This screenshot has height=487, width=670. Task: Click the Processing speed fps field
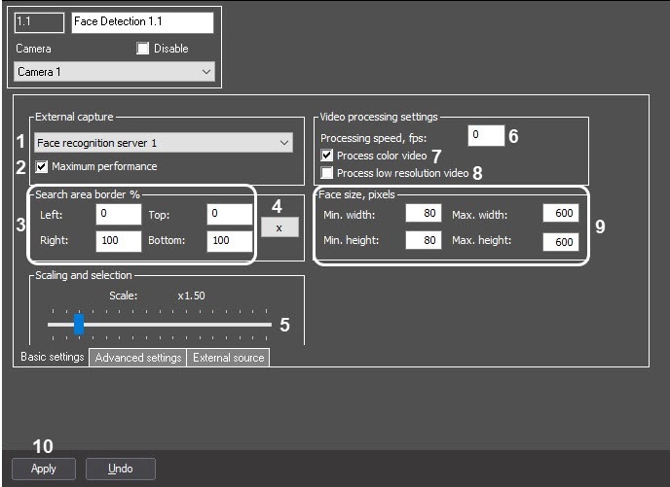(x=485, y=136)
